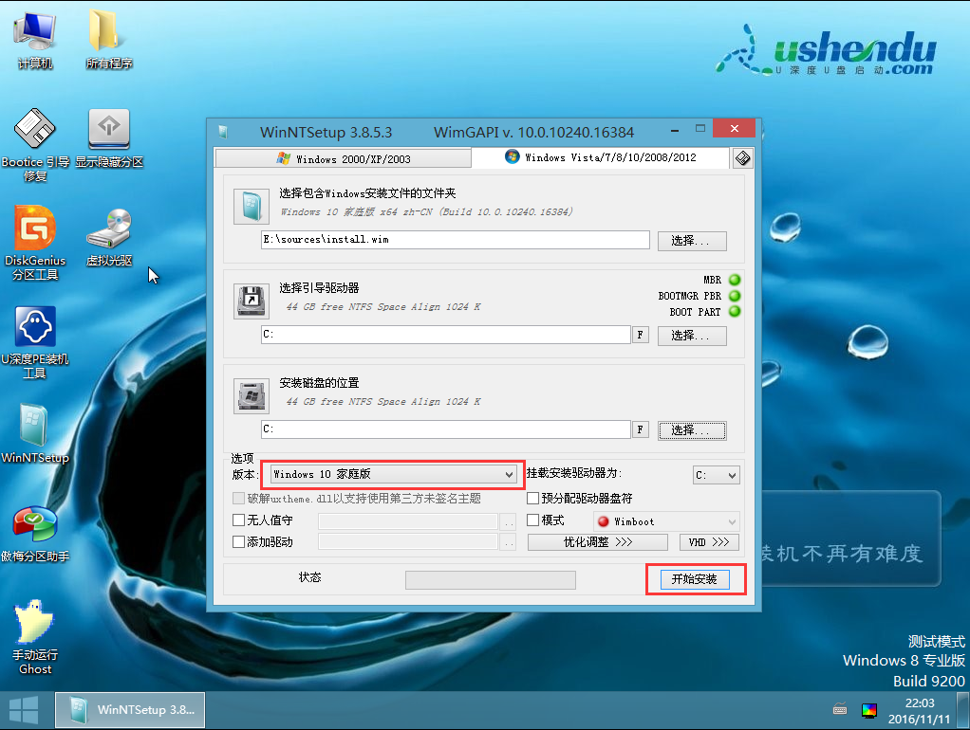Click the BOOT PART green status light
This screenshot has height=730, width=970.
735,312
